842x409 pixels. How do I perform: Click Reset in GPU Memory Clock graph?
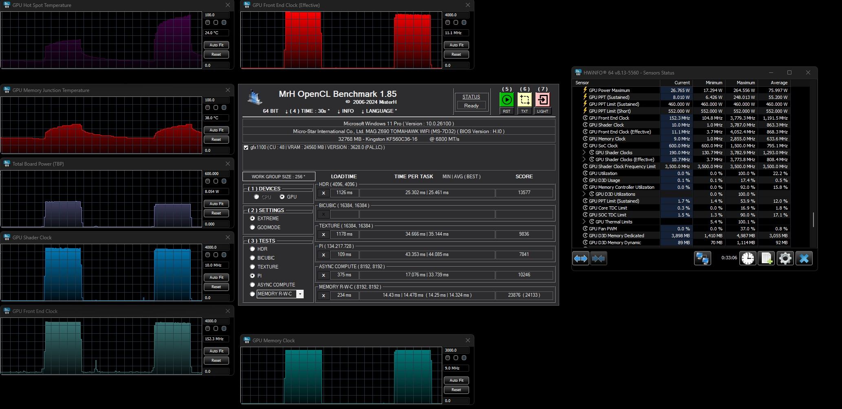[x=456, y=390]
